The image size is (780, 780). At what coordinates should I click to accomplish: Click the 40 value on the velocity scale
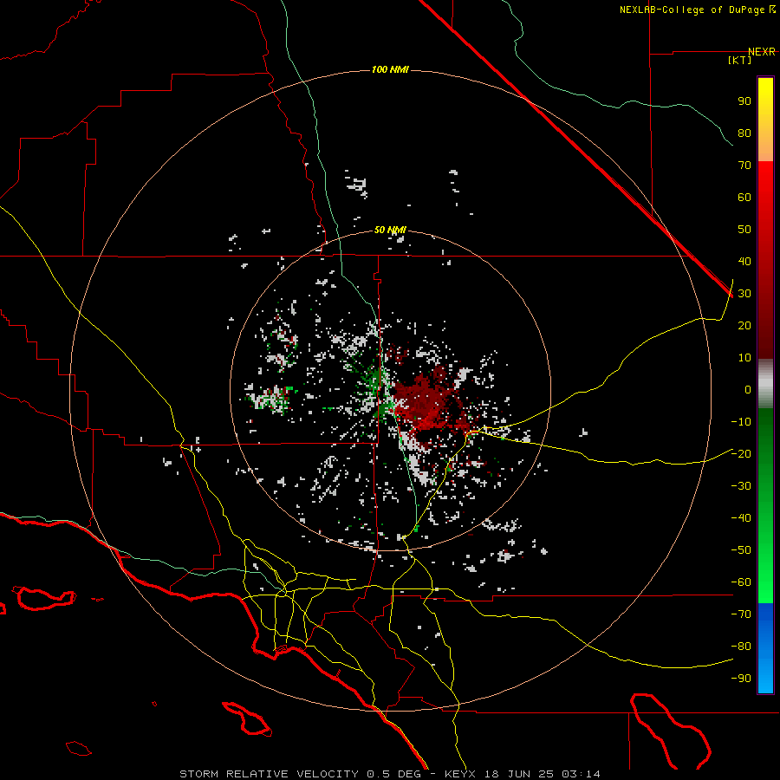[x=744, y=262]
